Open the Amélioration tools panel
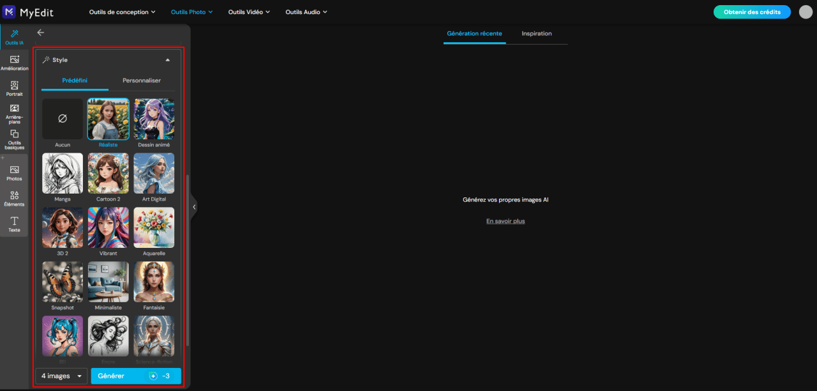This screenshot has height=391, width=817. click(x=14, y=63)
